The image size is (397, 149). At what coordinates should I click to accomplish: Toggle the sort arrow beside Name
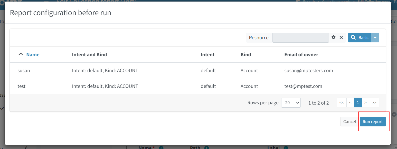pyautogui.click(x=21, y=54)
